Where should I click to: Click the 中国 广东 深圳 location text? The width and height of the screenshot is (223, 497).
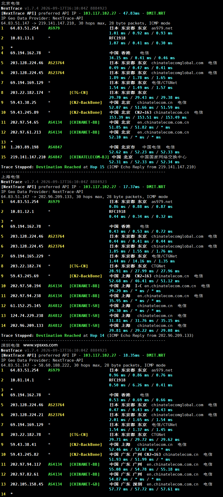[126, 484]
